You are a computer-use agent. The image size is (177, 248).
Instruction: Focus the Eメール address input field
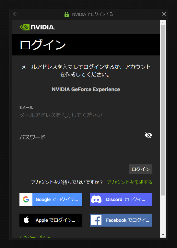(86, 115)
